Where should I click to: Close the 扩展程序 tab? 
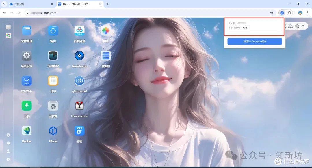coord(52,4)
